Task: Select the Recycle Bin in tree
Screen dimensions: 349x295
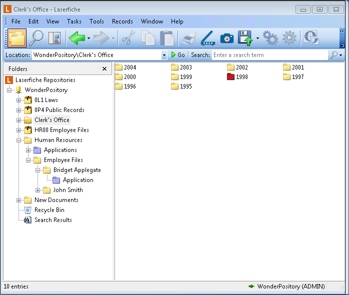Action: [44, 210]
